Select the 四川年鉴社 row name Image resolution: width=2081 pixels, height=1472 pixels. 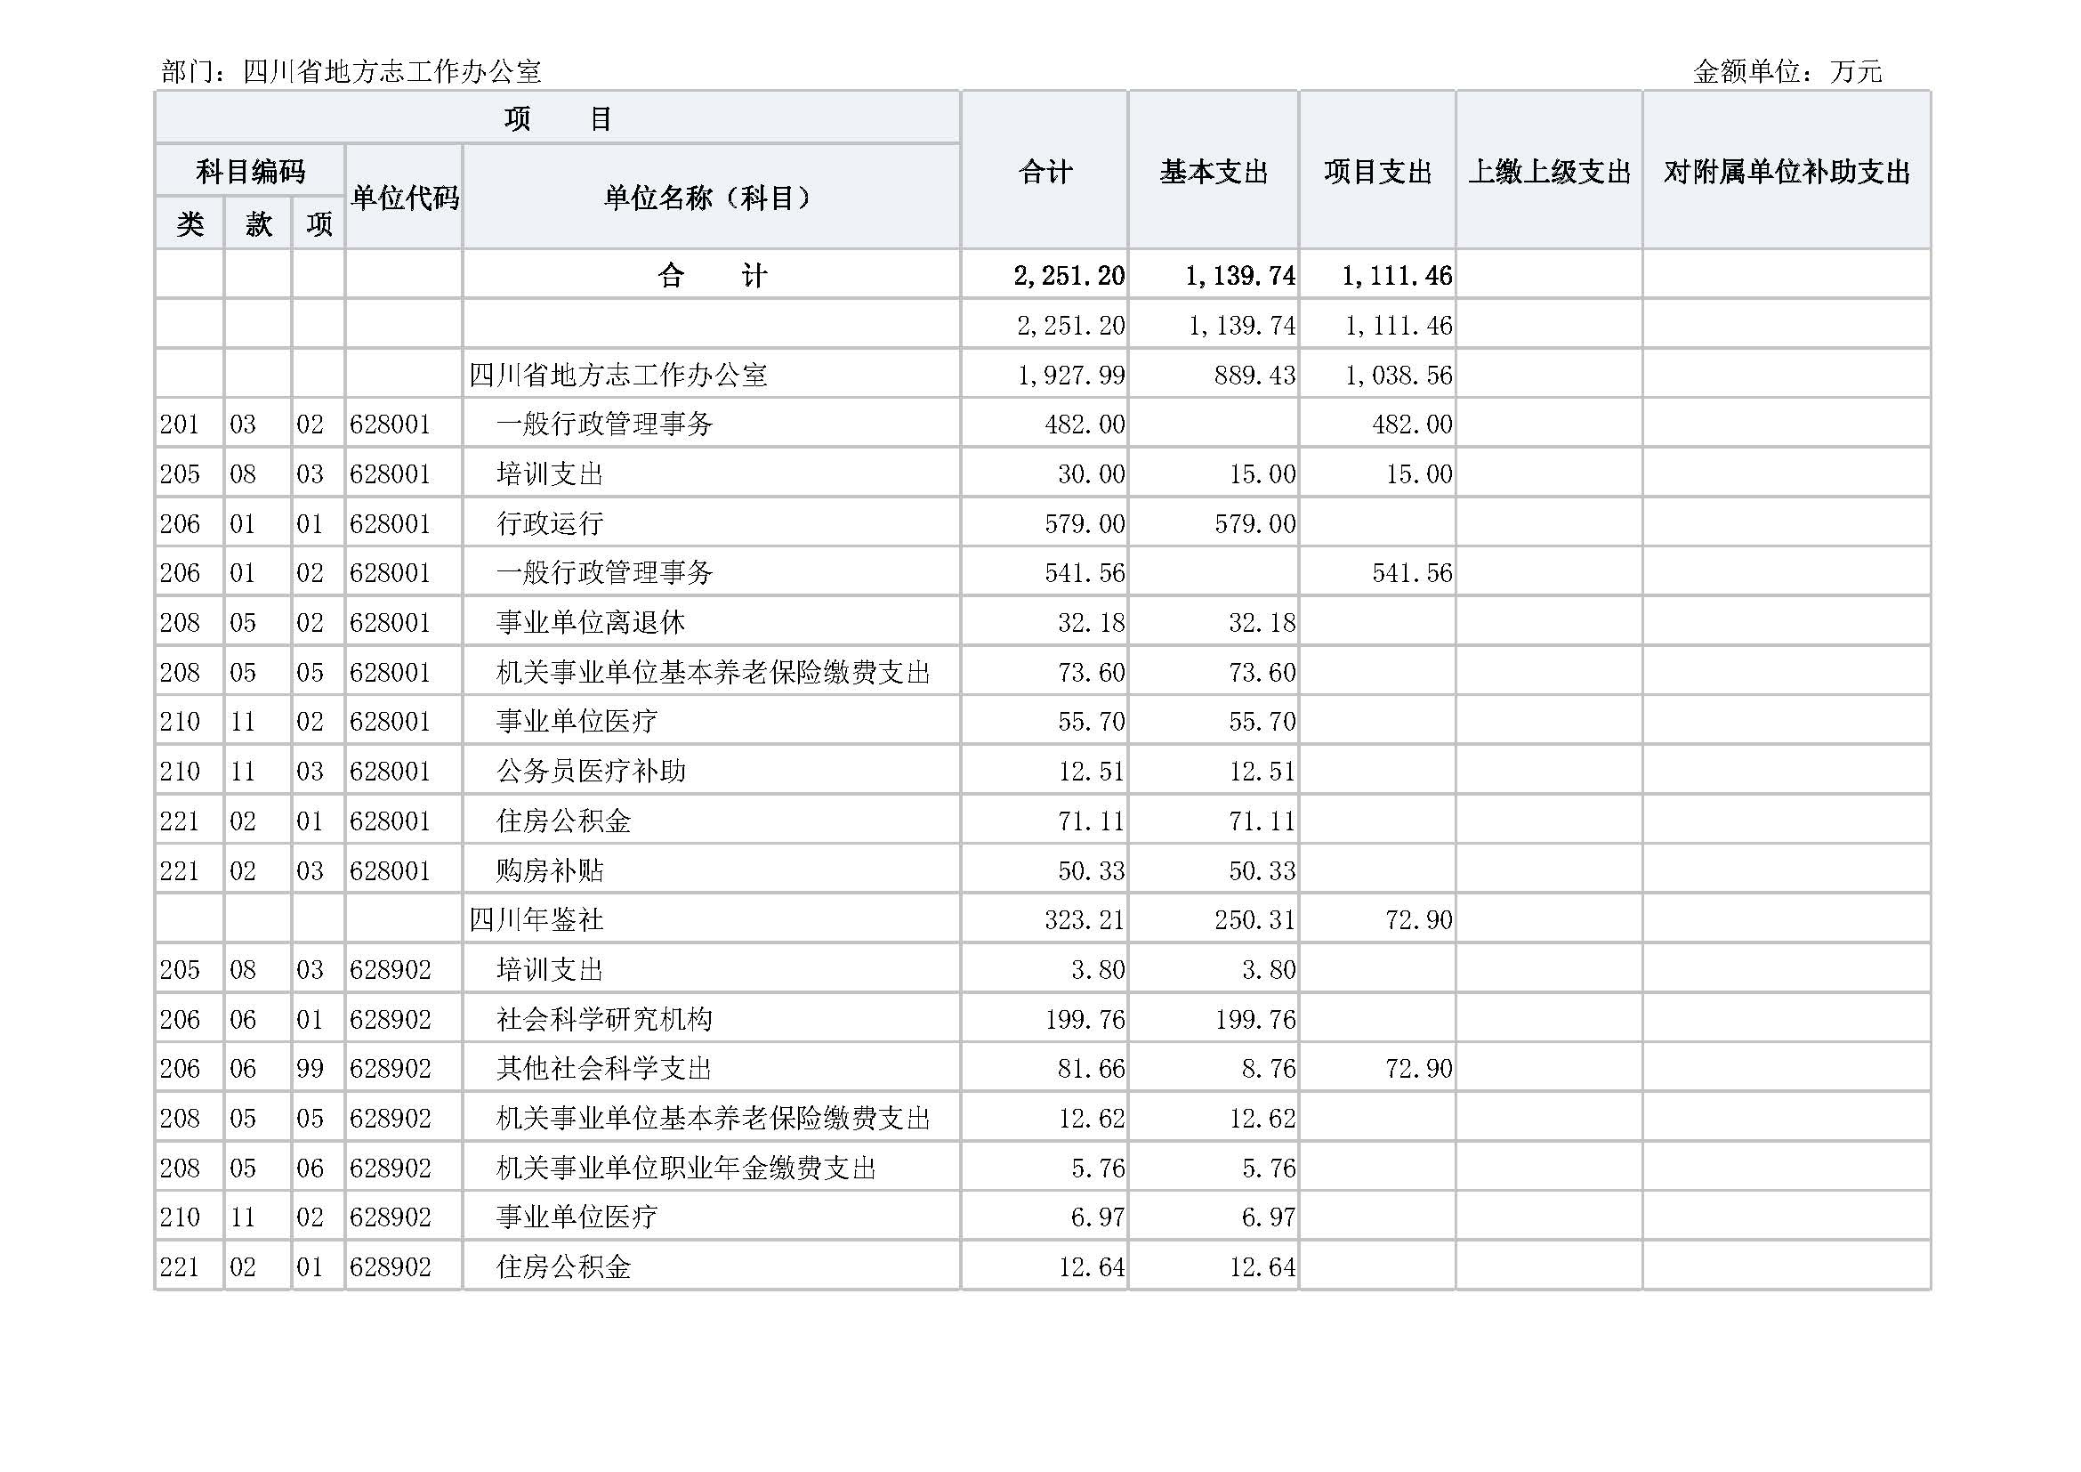coord(536,920)
